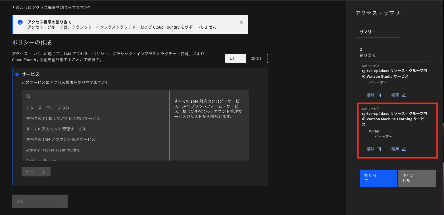Click the trash icon beside Watson Studio 削除
Viewport: 444px width, 215px height.
tap(380, 95)
